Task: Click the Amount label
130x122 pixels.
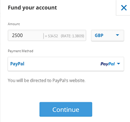Action: click(14, 24)
